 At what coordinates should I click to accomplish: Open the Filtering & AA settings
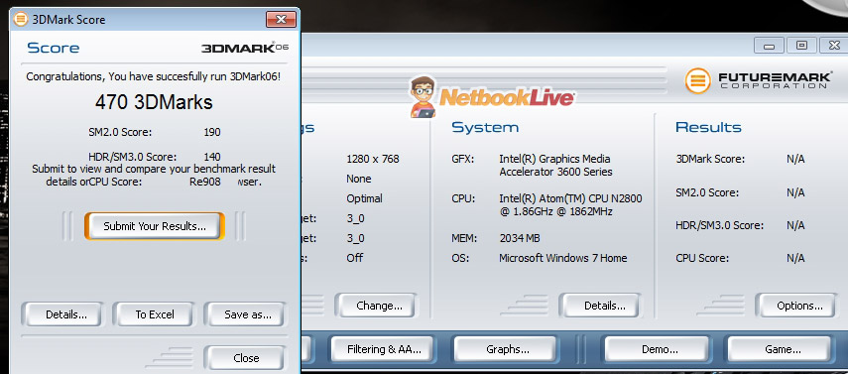coord(384,349)
